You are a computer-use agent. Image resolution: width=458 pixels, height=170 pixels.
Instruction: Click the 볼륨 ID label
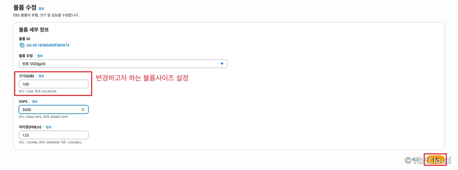[x=24, y=39]
